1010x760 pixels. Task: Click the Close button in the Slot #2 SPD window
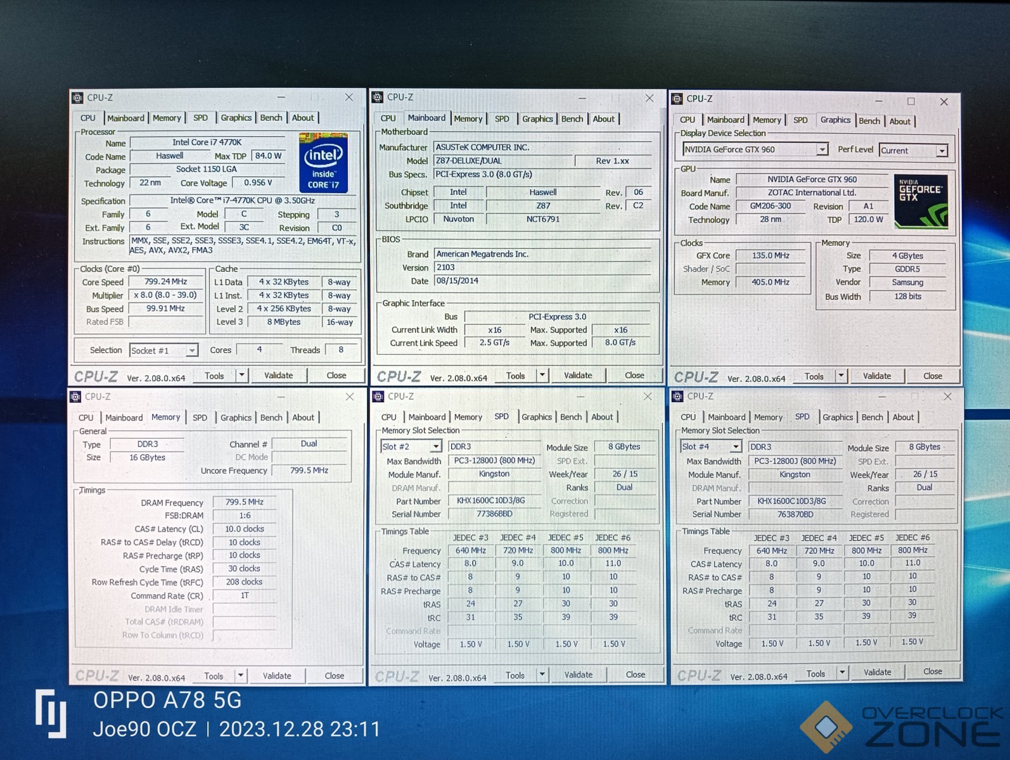pyautogui.click(x=636, y=675)
